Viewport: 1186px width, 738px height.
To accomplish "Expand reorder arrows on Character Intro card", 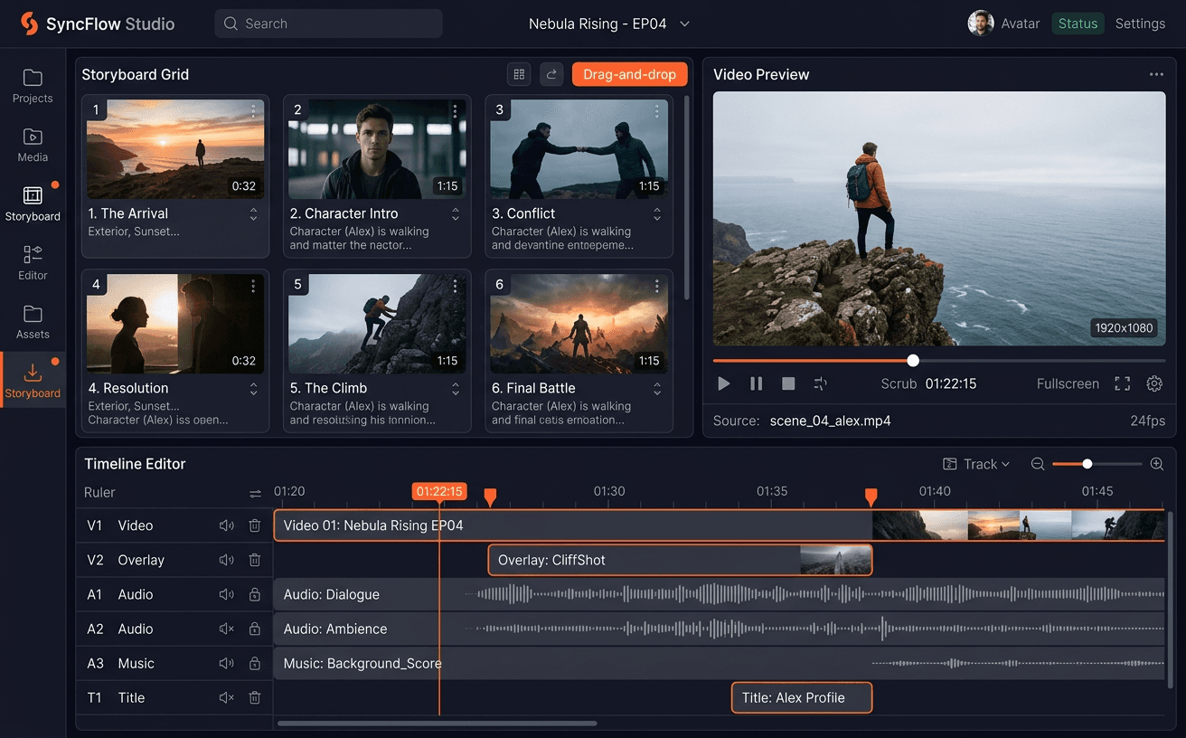I will [455, 214].
